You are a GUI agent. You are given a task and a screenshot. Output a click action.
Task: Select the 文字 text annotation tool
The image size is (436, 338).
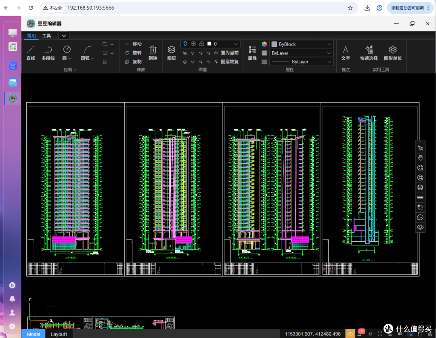click(345, 53)
